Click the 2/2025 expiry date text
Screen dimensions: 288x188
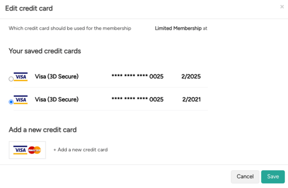pyautogui.click(x=191, y=77)
